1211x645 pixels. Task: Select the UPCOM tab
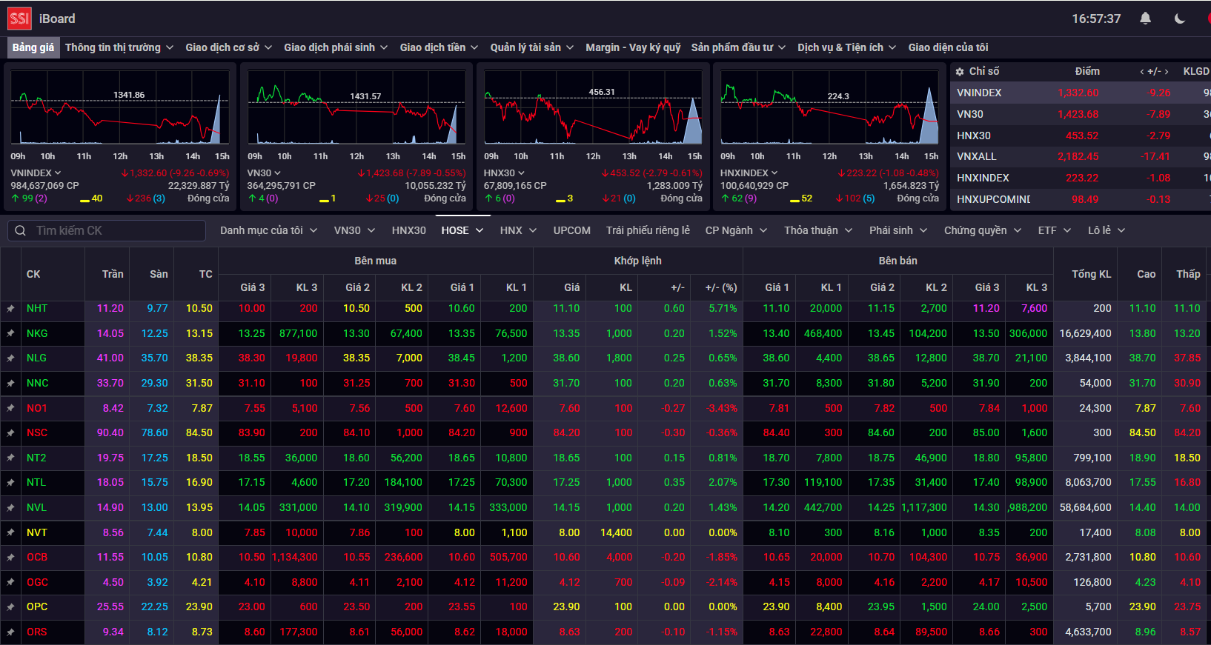coord(572,230)
